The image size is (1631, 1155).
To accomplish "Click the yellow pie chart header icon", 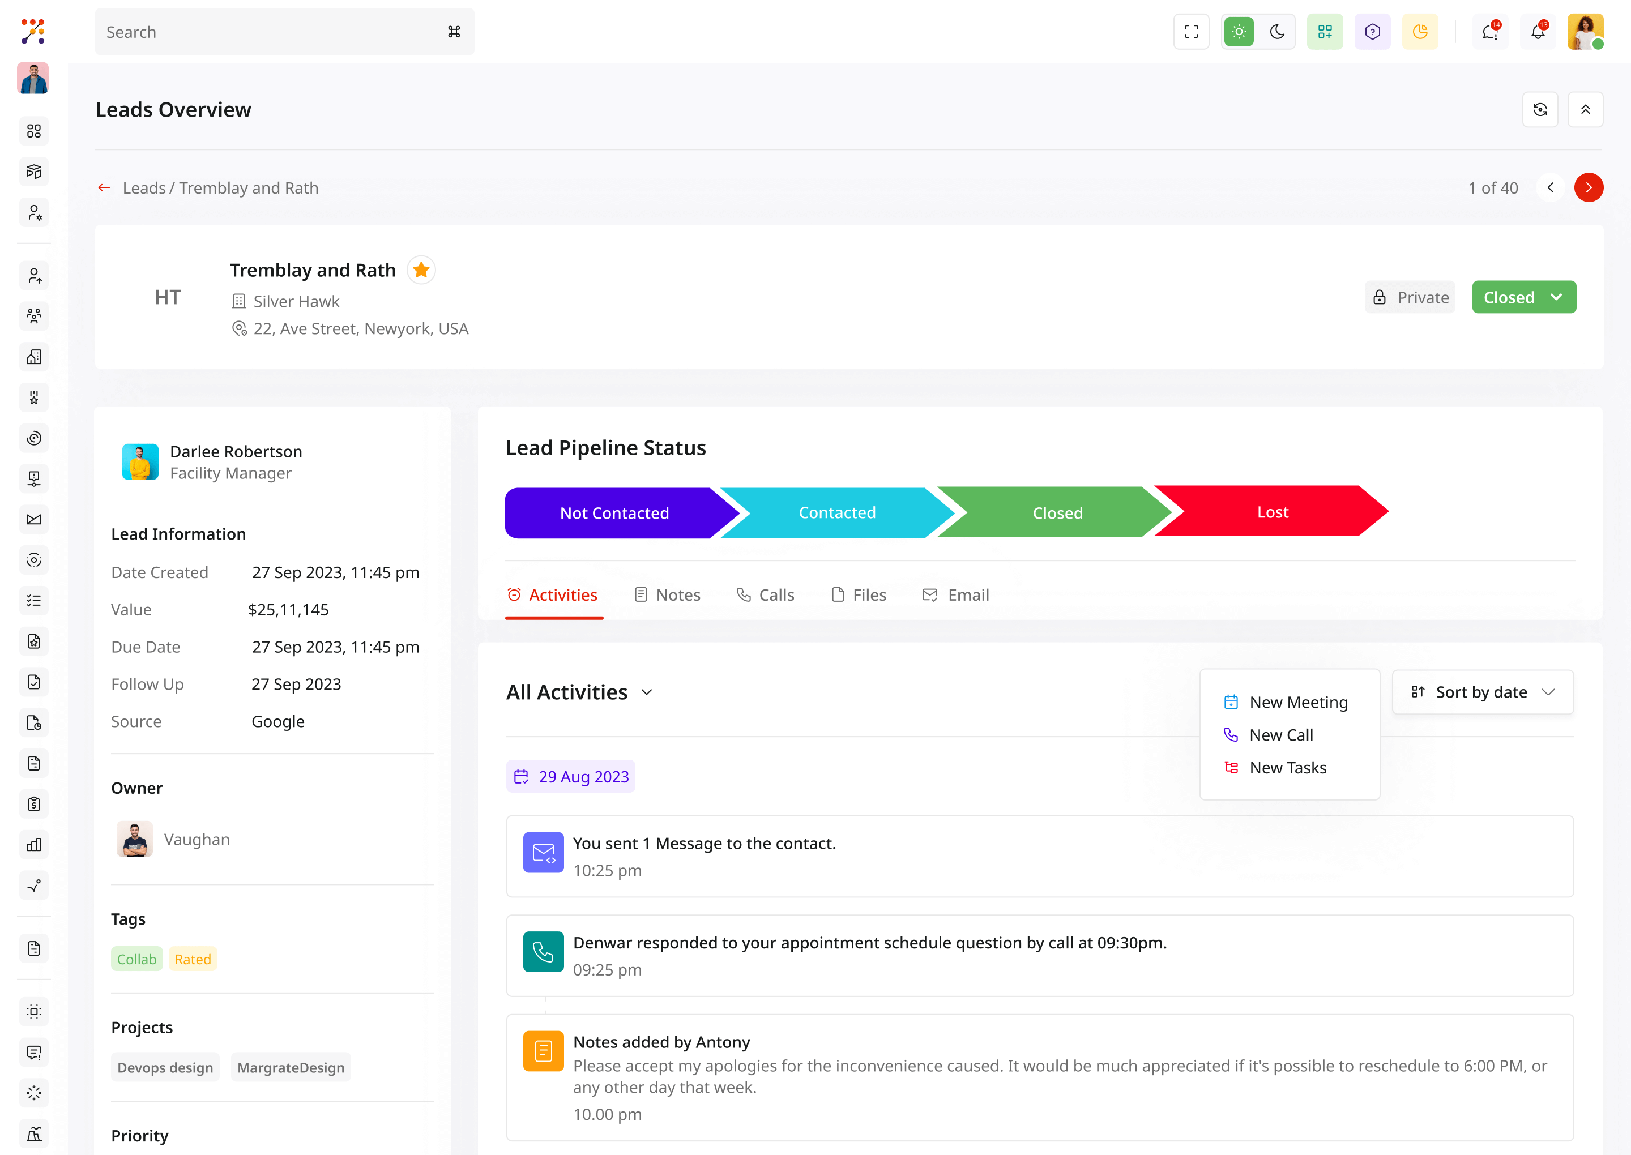I will click(x=1420, y=32).
